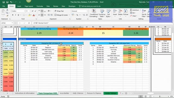The image size is (174, 98).
Task: Open the Acca Builder sheet
Action: point(64,93)
